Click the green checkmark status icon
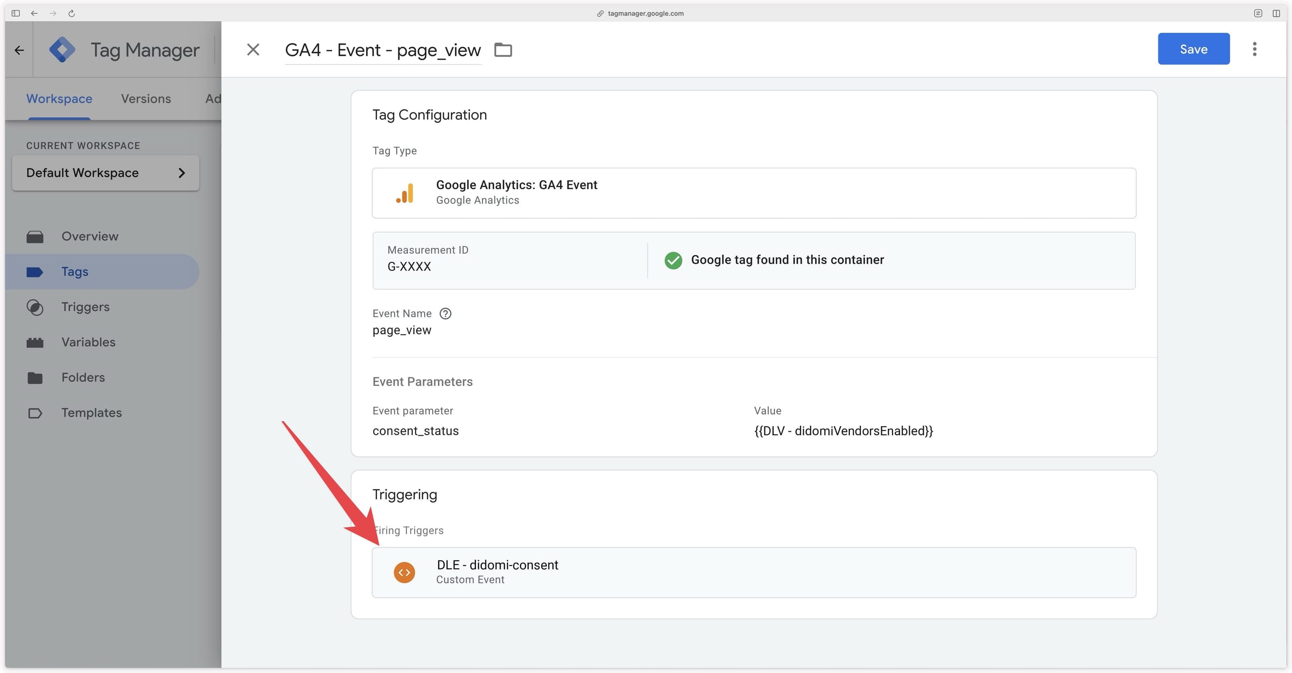 673,260
